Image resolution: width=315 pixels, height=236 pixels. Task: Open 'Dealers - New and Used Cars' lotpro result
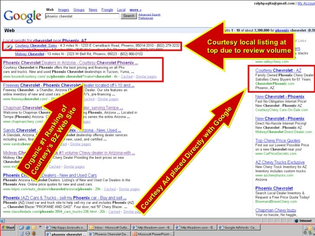pos(50,175)
